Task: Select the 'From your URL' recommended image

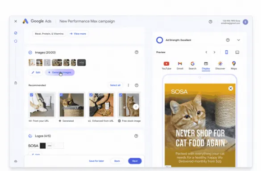Action: pyautogui.click(x=42, y=105)
